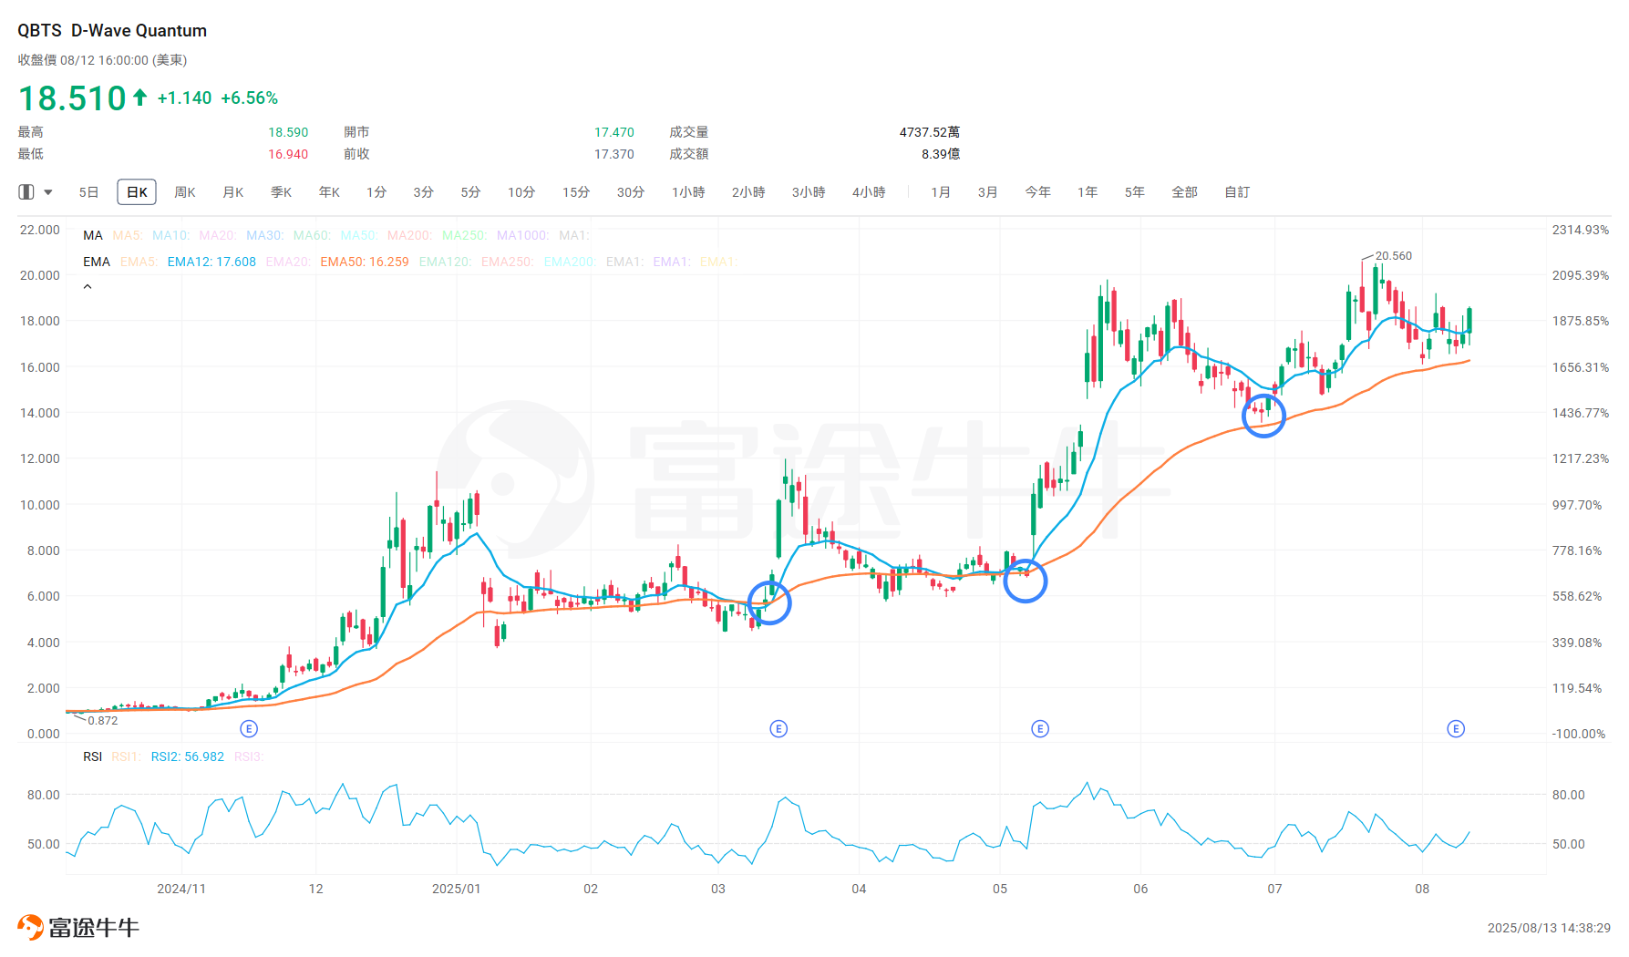Click the orange EMA50 color-coded label
1629x957 pixels.
365,262
